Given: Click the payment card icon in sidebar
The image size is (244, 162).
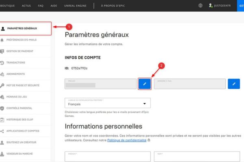Looking at the screenshot, I should pyautogui.click(x=2, y=51).
